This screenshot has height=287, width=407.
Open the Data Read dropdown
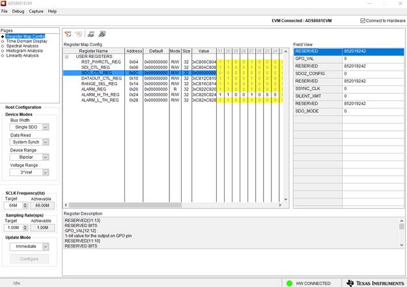point(46,143)
